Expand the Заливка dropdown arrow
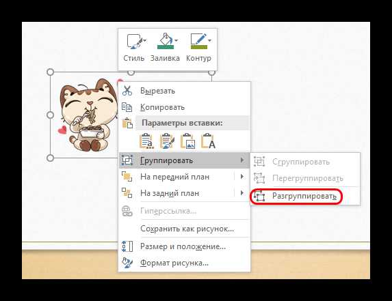The height and width of the screenshot is (301, 392). 177,40
